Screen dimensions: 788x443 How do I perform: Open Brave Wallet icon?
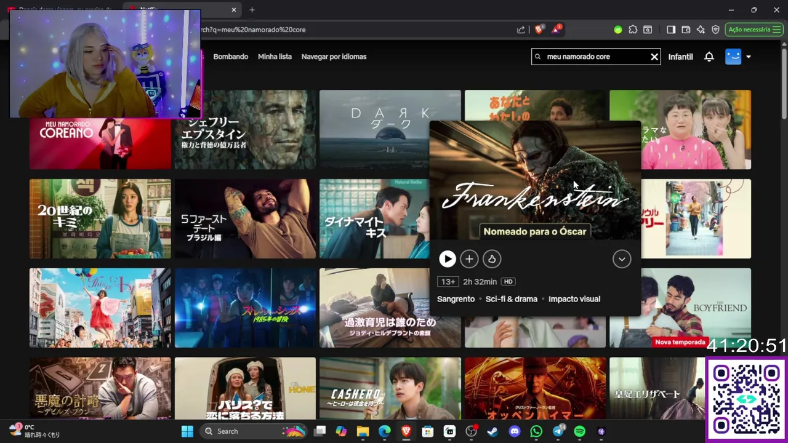click(x=686, y=30)
